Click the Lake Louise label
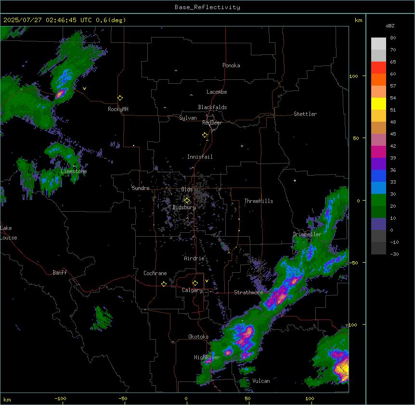Image resolution: width=415 pixels, height=405 pixels. pos(9,233)
